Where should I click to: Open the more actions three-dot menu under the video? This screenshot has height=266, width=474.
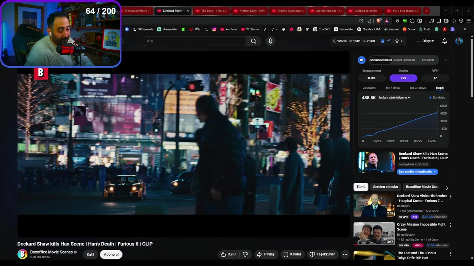(x=345, y=254)
